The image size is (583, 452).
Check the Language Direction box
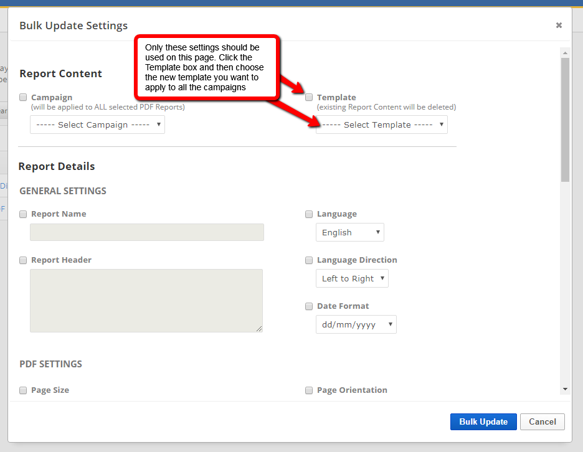[309, 260]
